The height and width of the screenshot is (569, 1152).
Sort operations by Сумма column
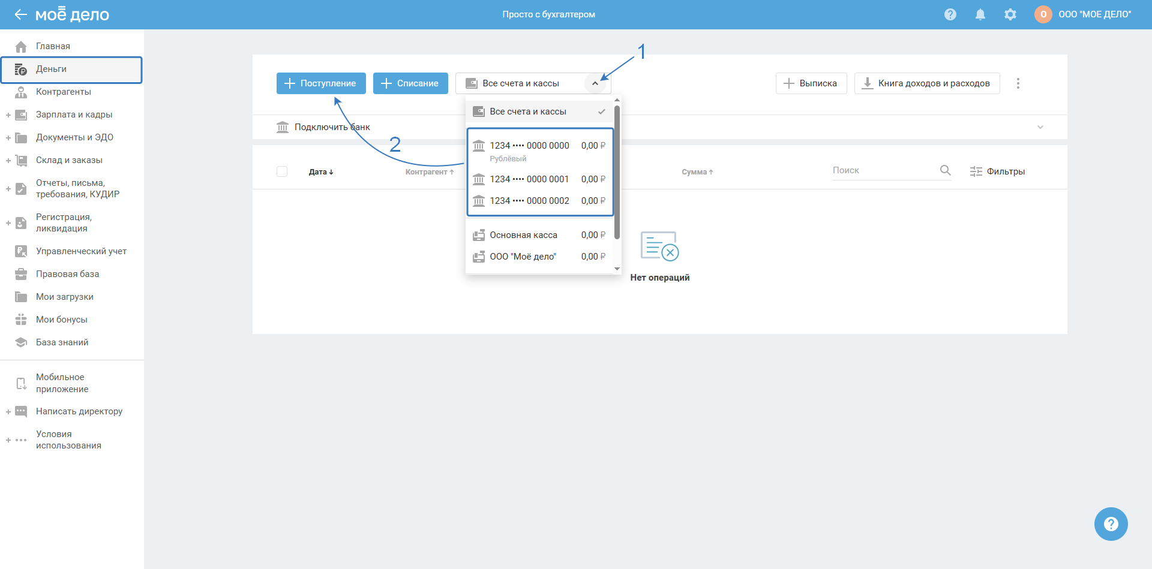(x=697, y=172)
